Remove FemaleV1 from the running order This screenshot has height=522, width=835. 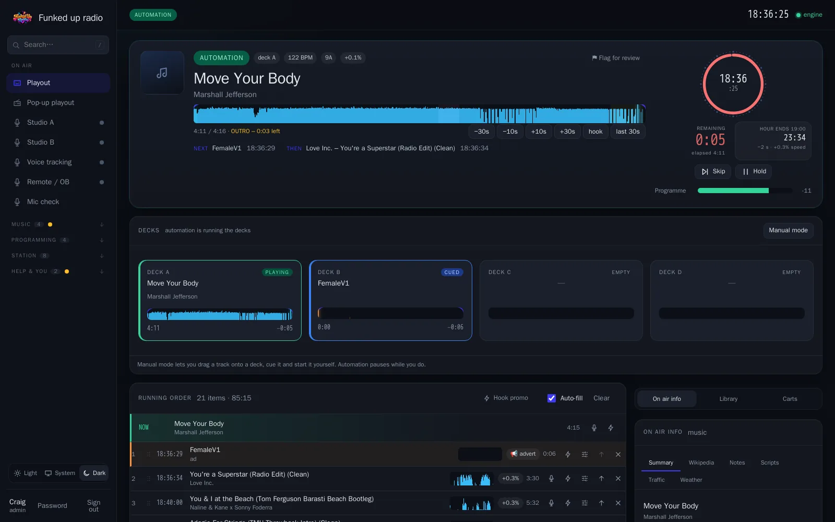point(618,454)
